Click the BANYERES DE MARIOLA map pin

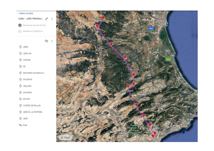[136, 105]
